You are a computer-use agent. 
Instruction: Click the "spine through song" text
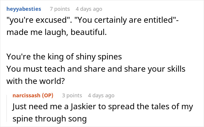click(x=50, y=119)
